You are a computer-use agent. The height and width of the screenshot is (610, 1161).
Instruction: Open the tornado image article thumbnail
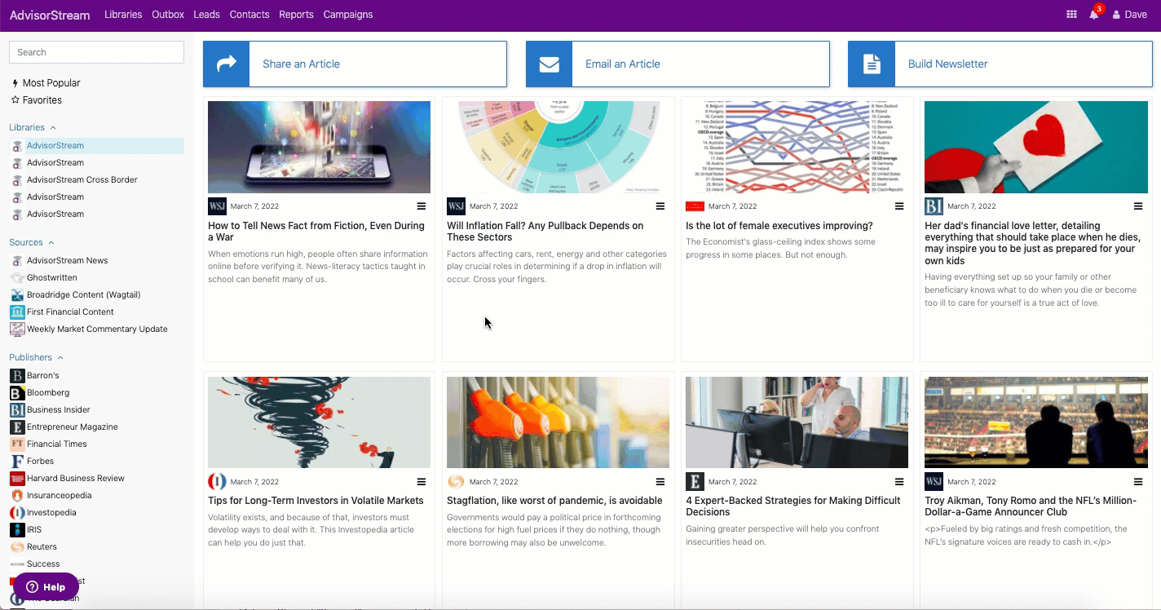(319, 422)
